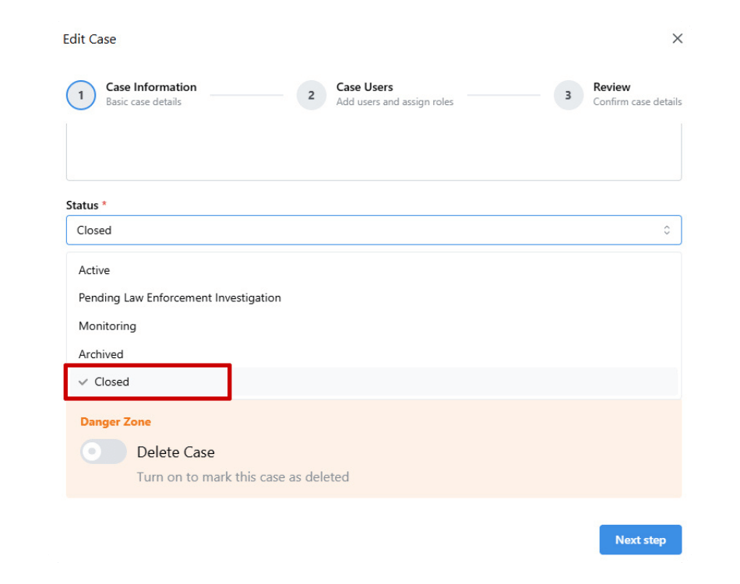The image size is (740, 584).
Task: Select the Closed status option
Action: (112, 382)
